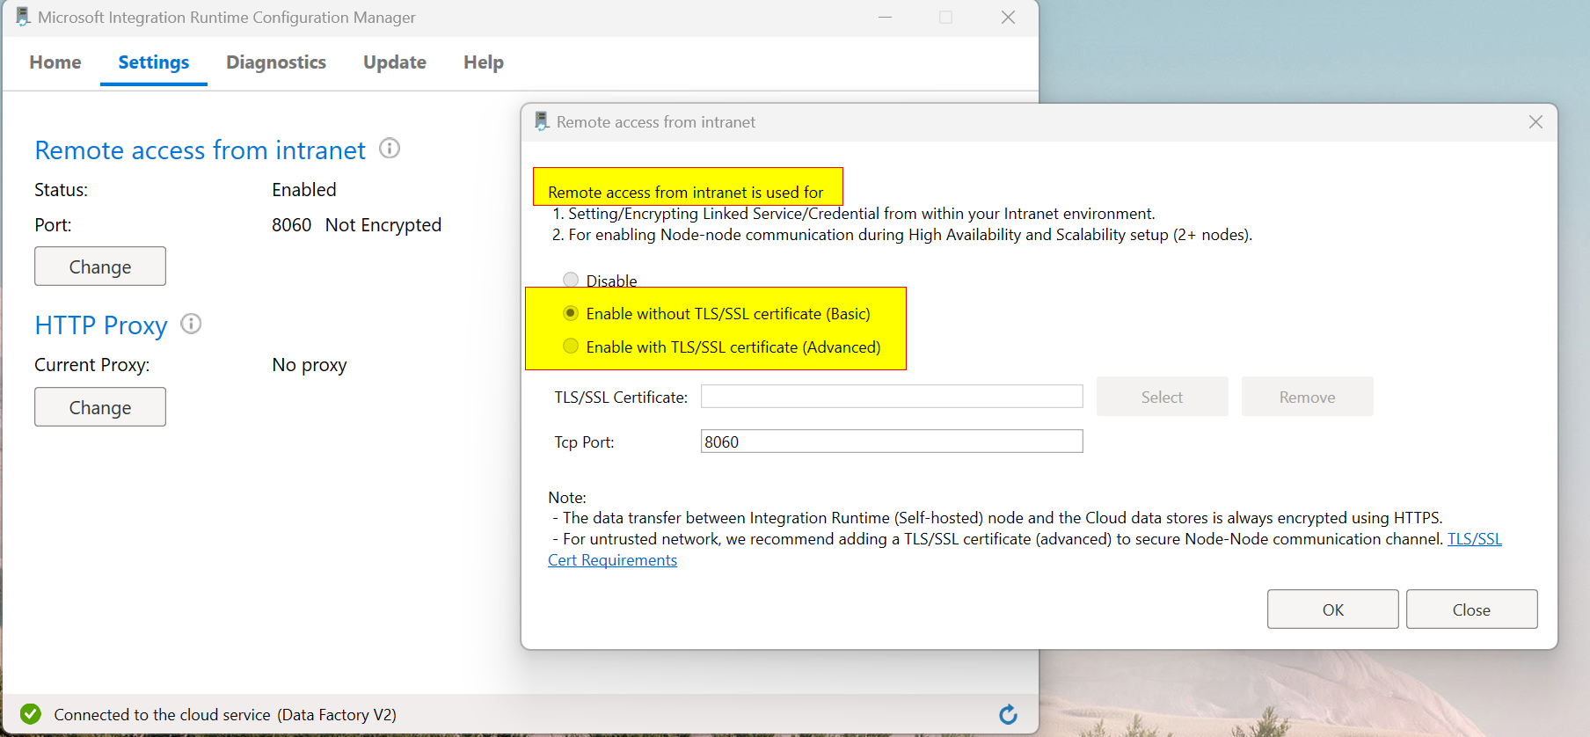The image size is (1590, 737).
Task: Click the refresh icon in the status bar
Action: pos(1009,714)
